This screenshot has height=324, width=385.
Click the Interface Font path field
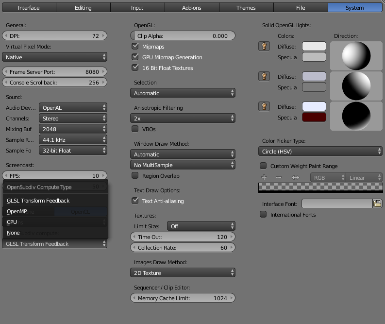coord(337,204)
